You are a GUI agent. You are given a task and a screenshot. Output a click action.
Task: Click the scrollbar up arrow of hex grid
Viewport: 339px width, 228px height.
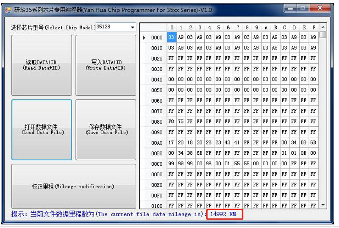[x=323, y=27]
